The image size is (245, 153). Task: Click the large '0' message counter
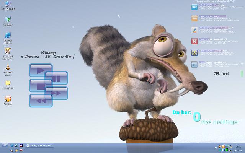click(197, 117)
